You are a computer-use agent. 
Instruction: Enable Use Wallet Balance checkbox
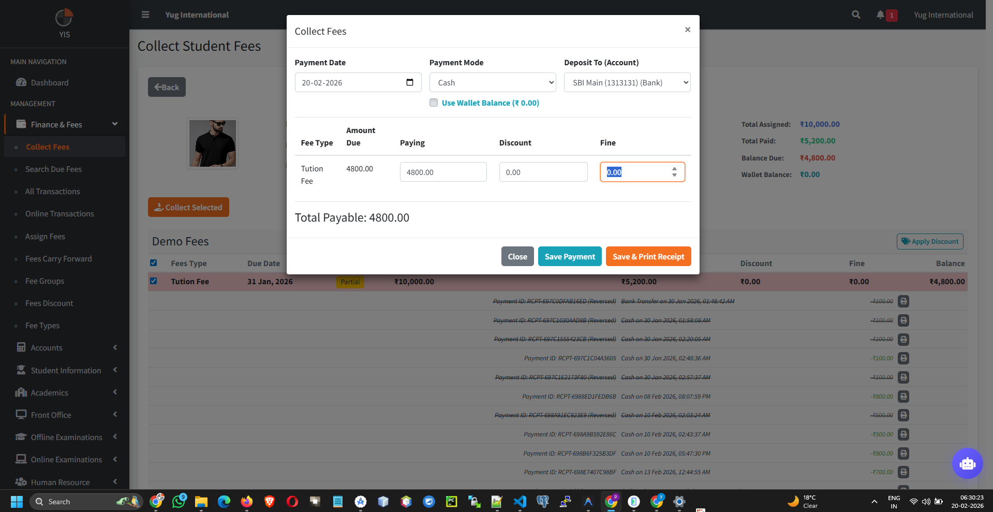pos(433,103)
